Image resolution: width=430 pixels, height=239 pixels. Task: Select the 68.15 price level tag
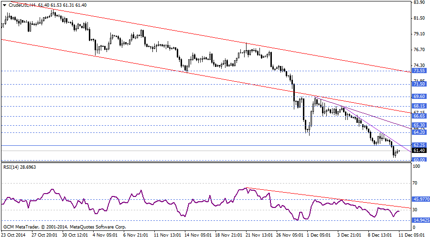pos(419,106)
